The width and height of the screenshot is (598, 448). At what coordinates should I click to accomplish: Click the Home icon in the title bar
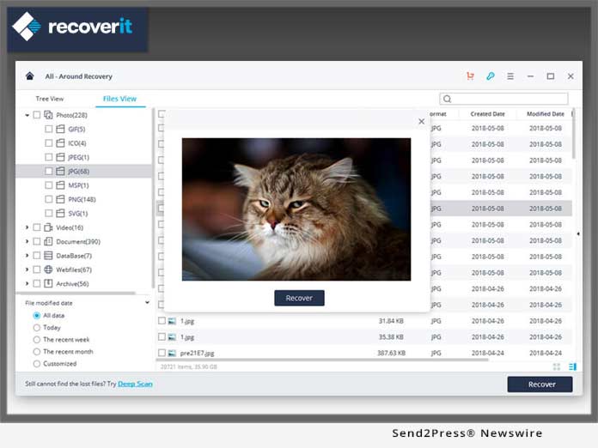pyautogui.click(x=30, y=76)
